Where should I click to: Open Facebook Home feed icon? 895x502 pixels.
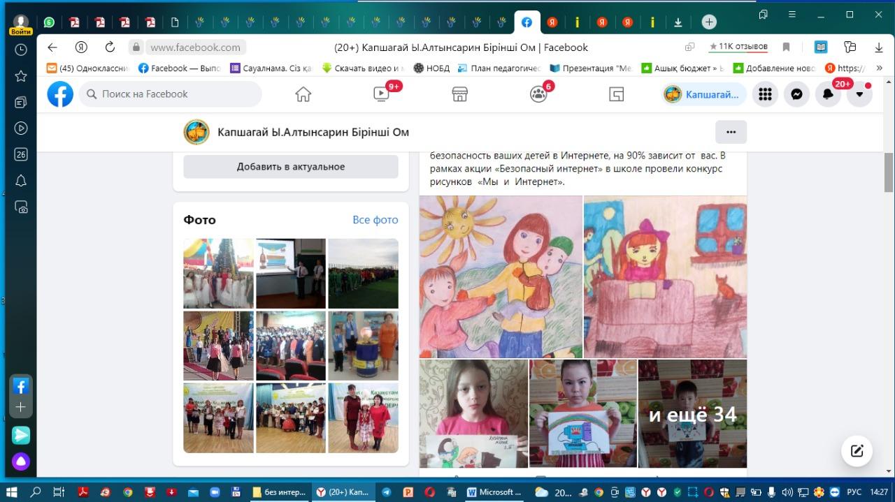(x=303, y=94)
